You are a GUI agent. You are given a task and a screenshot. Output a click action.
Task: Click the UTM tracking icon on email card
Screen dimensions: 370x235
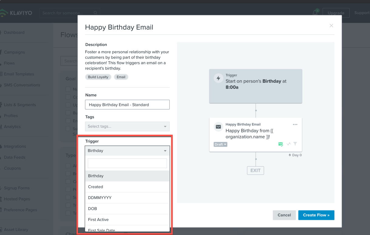[289, 144]
